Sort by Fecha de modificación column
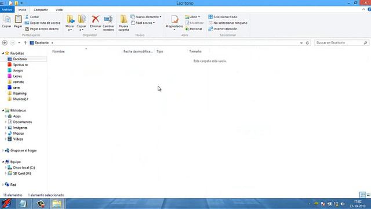 (138, 52)
